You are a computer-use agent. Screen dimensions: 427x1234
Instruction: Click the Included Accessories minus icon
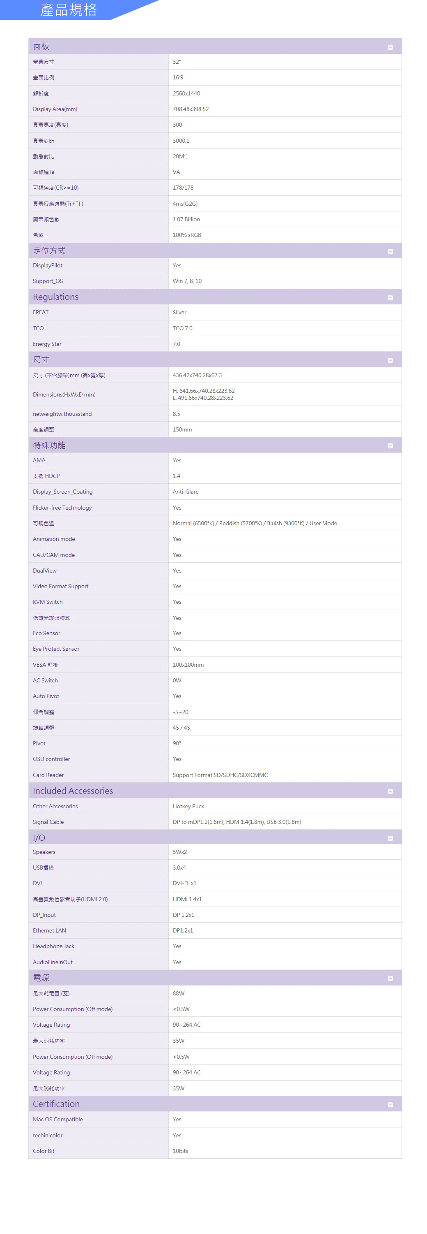pos(390,791)
